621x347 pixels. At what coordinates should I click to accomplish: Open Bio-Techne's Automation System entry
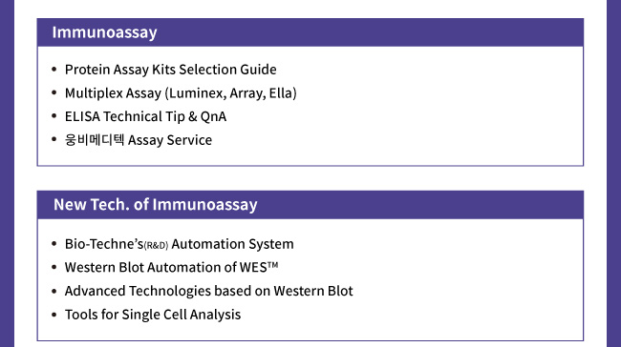coord(180,244)
